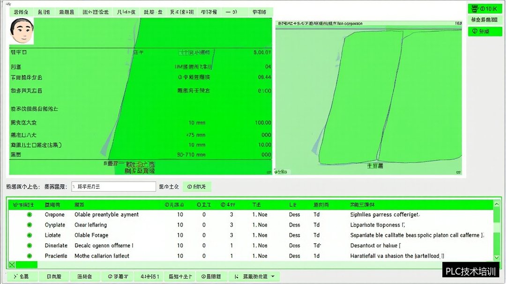
Task: Click the "Olable preentyble ayment" cell
Action: (106, 215)
